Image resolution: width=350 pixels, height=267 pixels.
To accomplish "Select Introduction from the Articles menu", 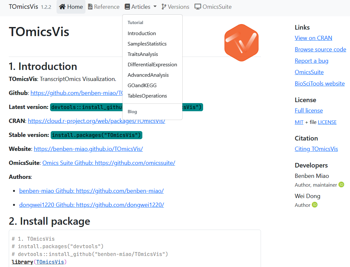I will tap(142, 33).
